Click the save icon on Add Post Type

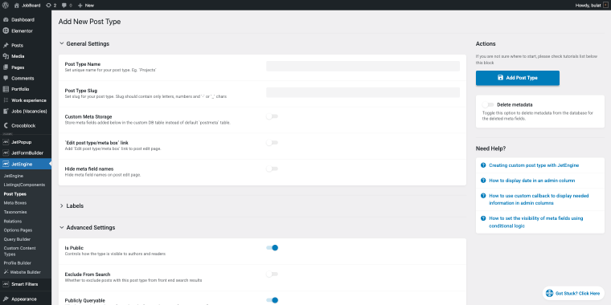(500, 77)
